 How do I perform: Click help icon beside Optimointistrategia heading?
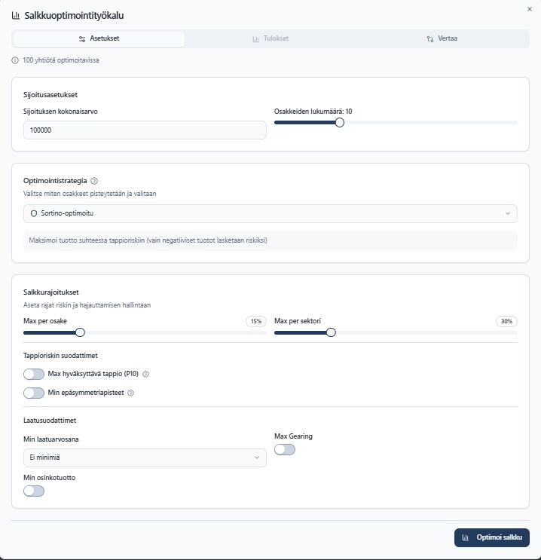[x=94, y=181]
